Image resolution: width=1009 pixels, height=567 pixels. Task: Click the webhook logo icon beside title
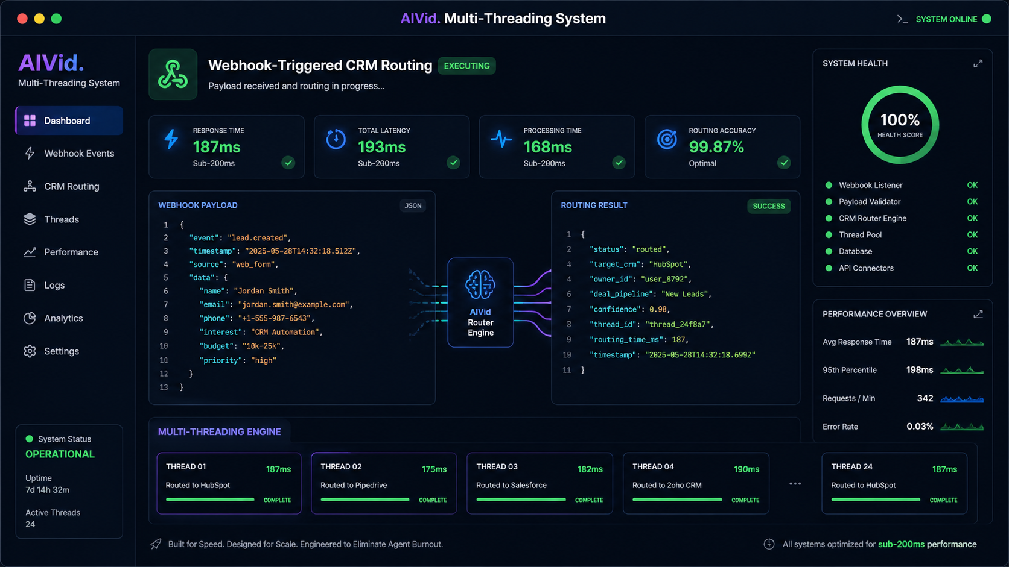[x=173, y=74]
